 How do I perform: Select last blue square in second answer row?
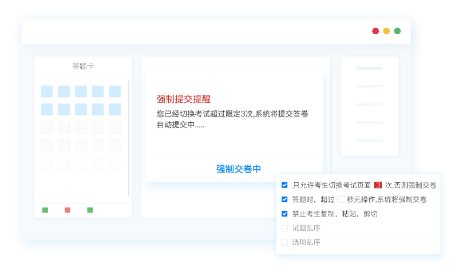pos(115,109)
